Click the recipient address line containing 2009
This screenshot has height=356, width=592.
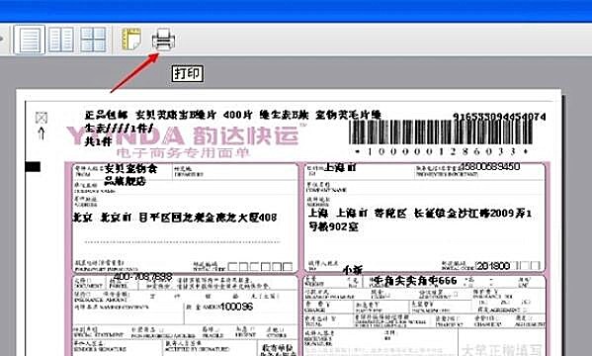pos(420,214)
